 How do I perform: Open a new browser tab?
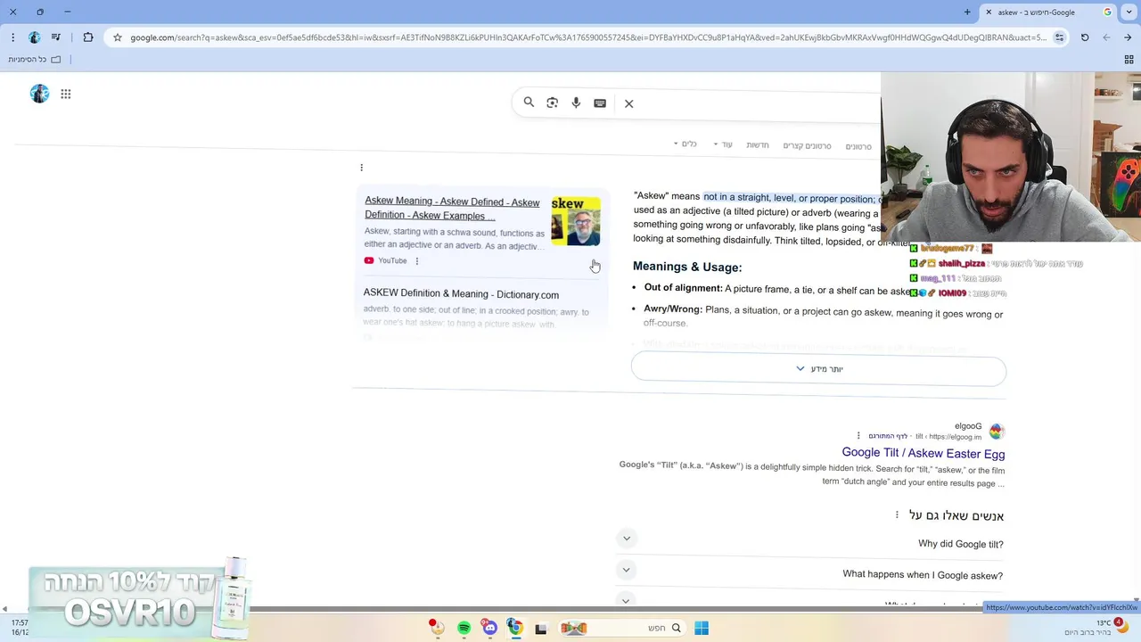(967, 12)
